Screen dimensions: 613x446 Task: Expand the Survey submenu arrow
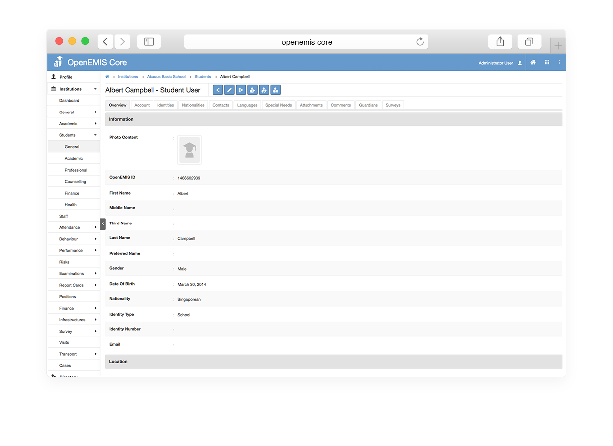coord(95,331)
